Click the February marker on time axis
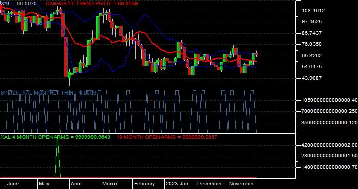 tap(144, 184)
